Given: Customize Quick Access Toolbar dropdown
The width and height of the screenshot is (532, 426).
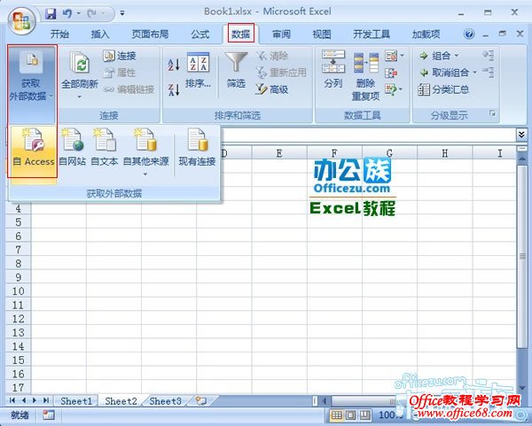Looking at the screenshot, I should point(122,13).
